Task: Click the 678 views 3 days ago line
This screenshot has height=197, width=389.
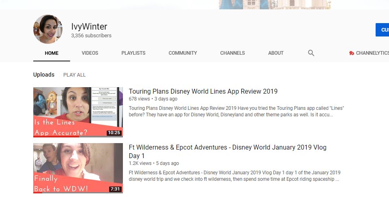Action: click(x=153, y=99)
